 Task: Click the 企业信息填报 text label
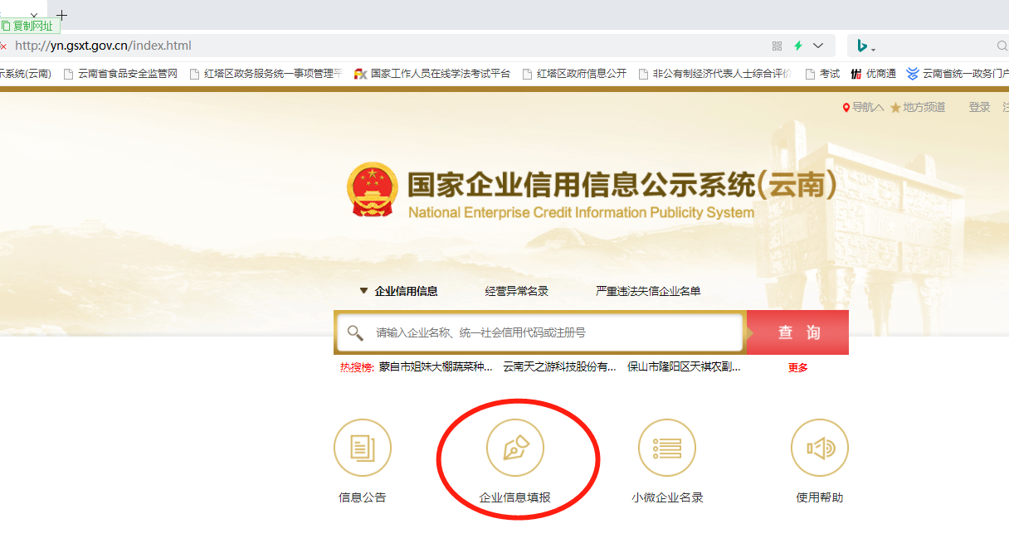click(515, 497)
